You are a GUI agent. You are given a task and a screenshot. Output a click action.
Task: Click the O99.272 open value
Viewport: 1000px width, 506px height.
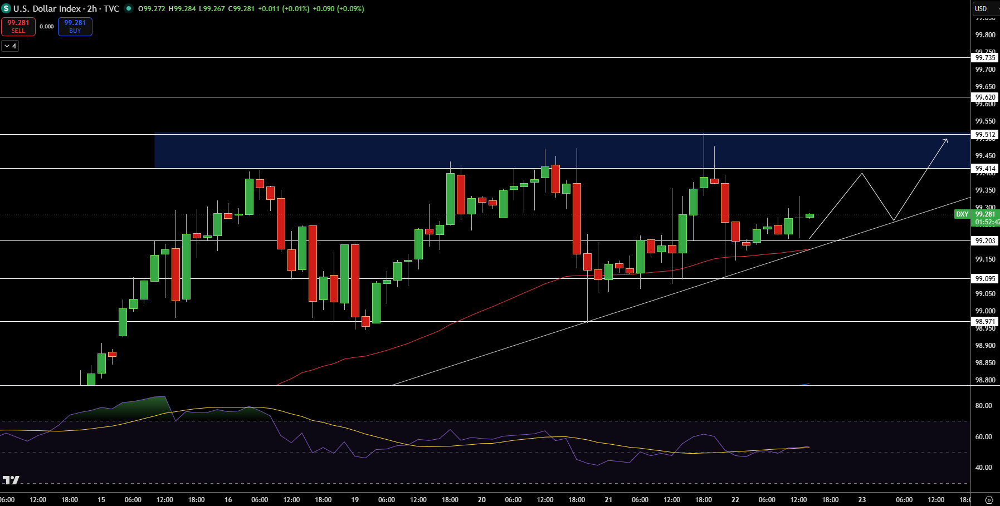click(x=152, y=8)
